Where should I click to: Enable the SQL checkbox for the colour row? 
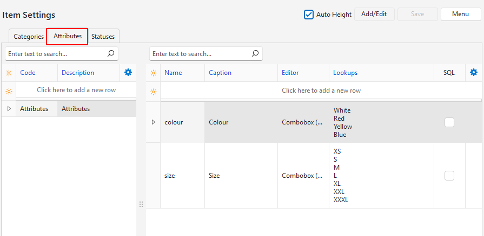click(449, 122)
